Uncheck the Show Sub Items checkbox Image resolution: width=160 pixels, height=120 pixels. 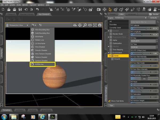pos(109,101)
